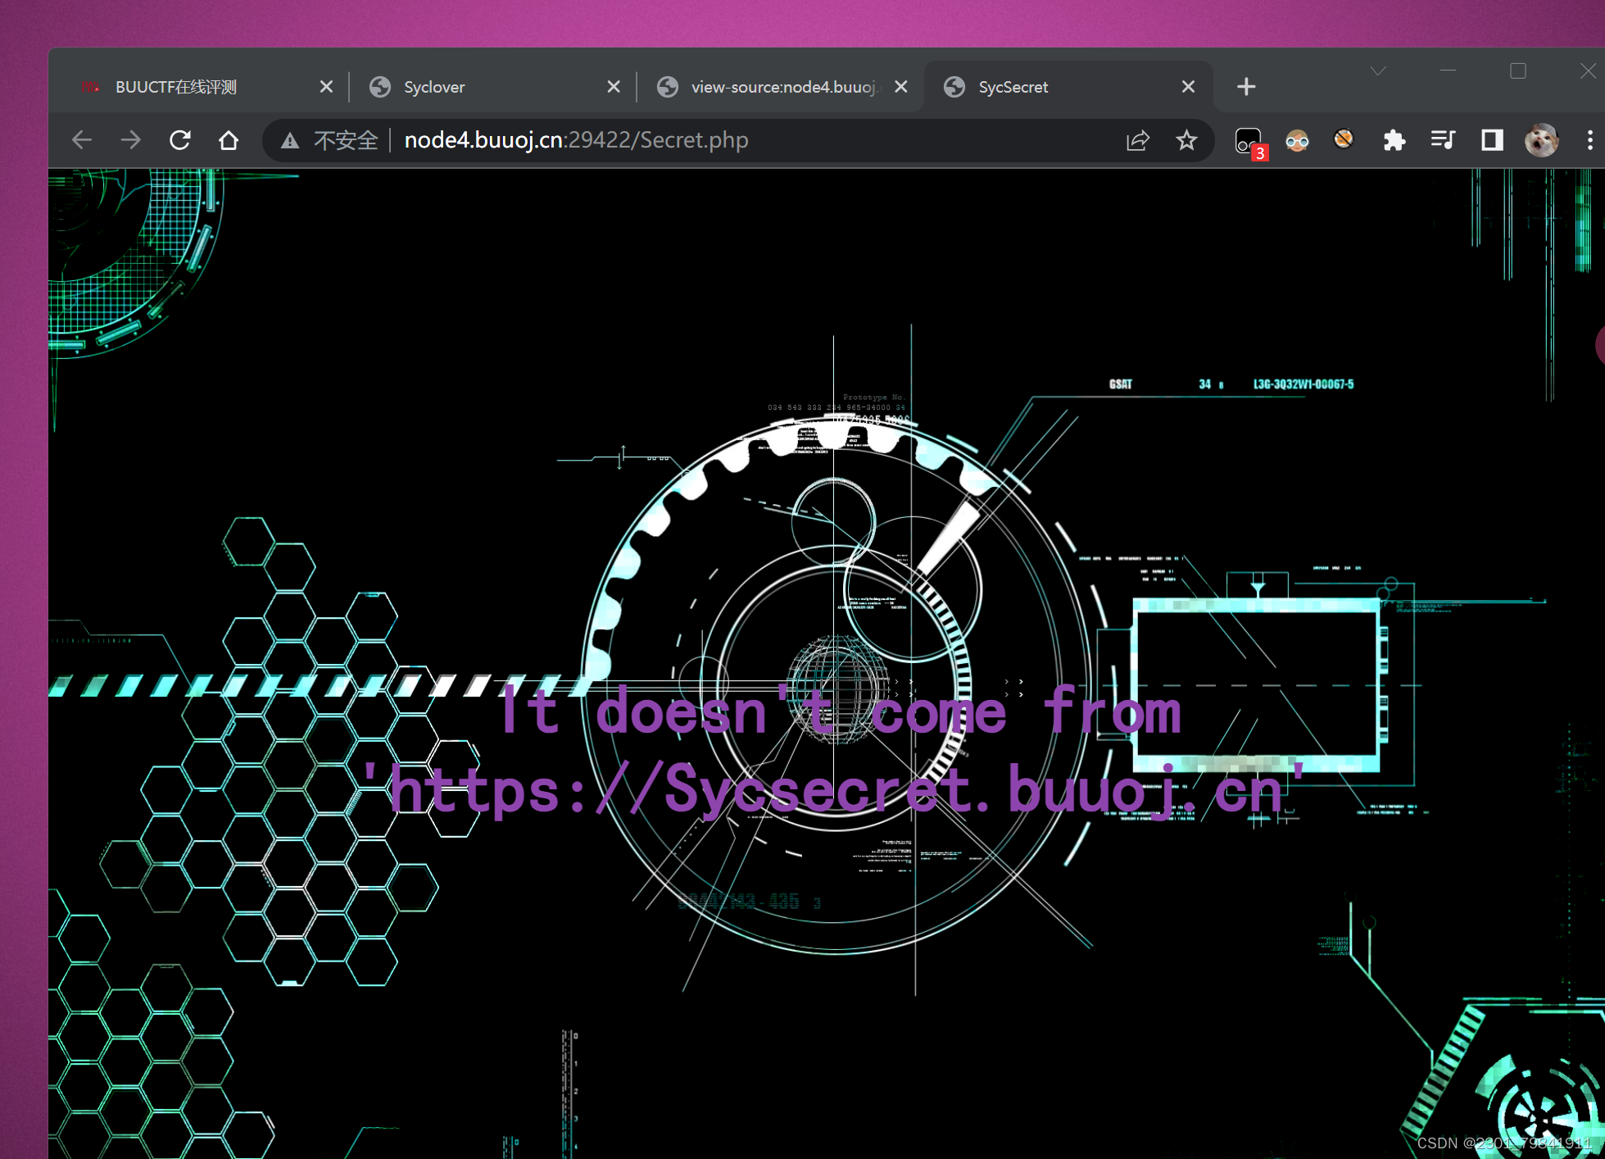The image size is (1605, 1159).
Task: Click the back navigation arrow
Action: pyautogui.click(x=81, y=139)
